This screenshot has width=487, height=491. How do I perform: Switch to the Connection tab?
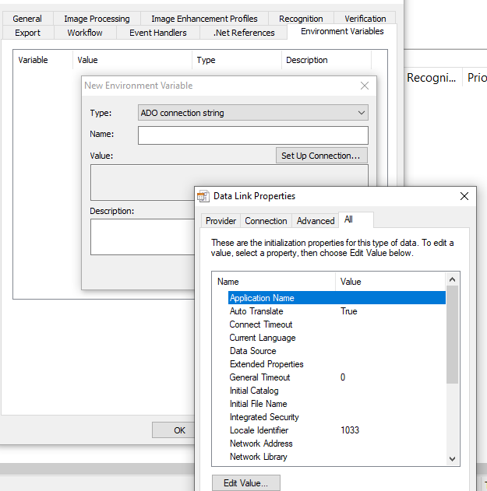pyautogui.click(x=266, y=221)
